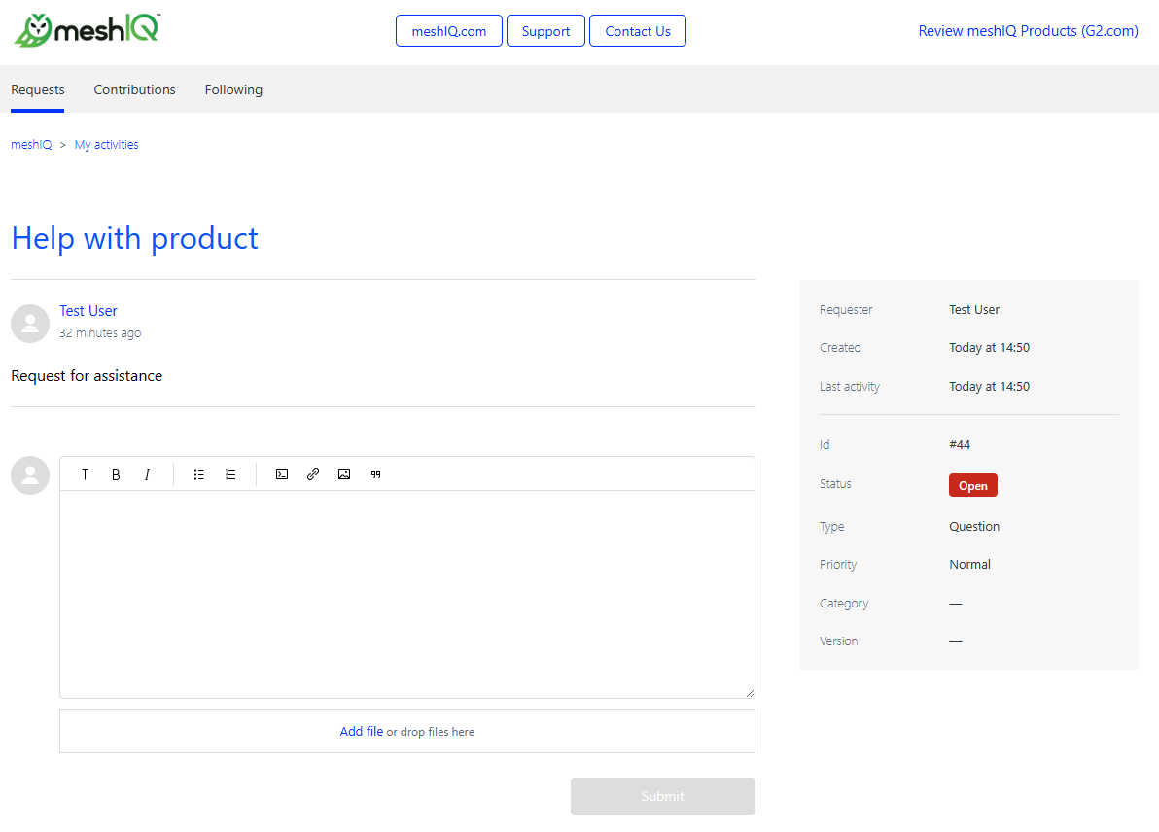Open the Contact Us page
Image resolution: width=1159 pixels, height=832 pixels.
point(637,30)
